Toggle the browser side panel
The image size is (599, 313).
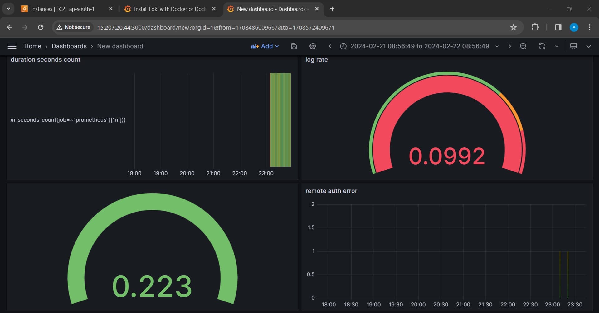pos(558,27)
